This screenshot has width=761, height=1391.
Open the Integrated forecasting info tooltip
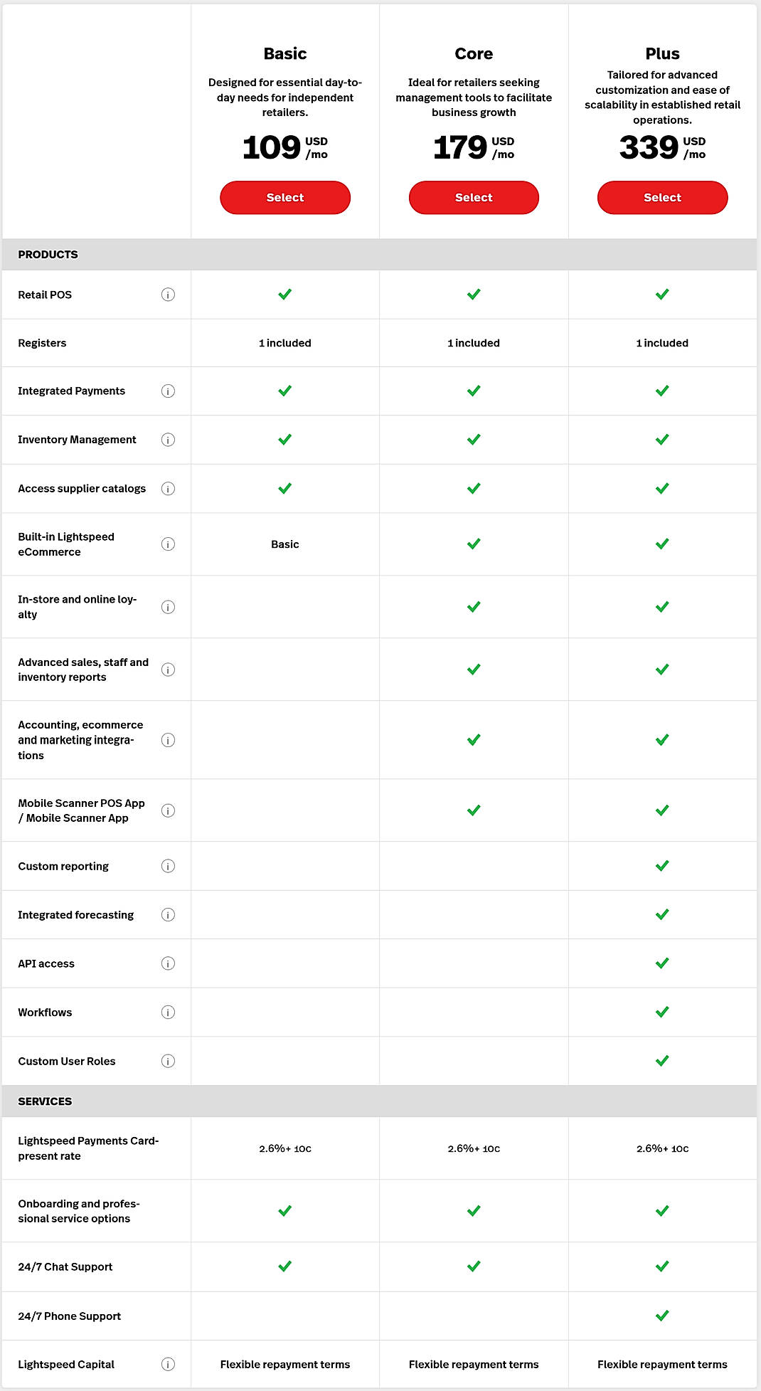pos(168,915)
